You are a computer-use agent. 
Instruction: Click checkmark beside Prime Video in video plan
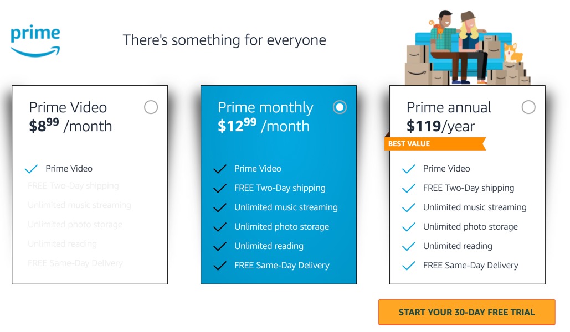click(31, 169)
